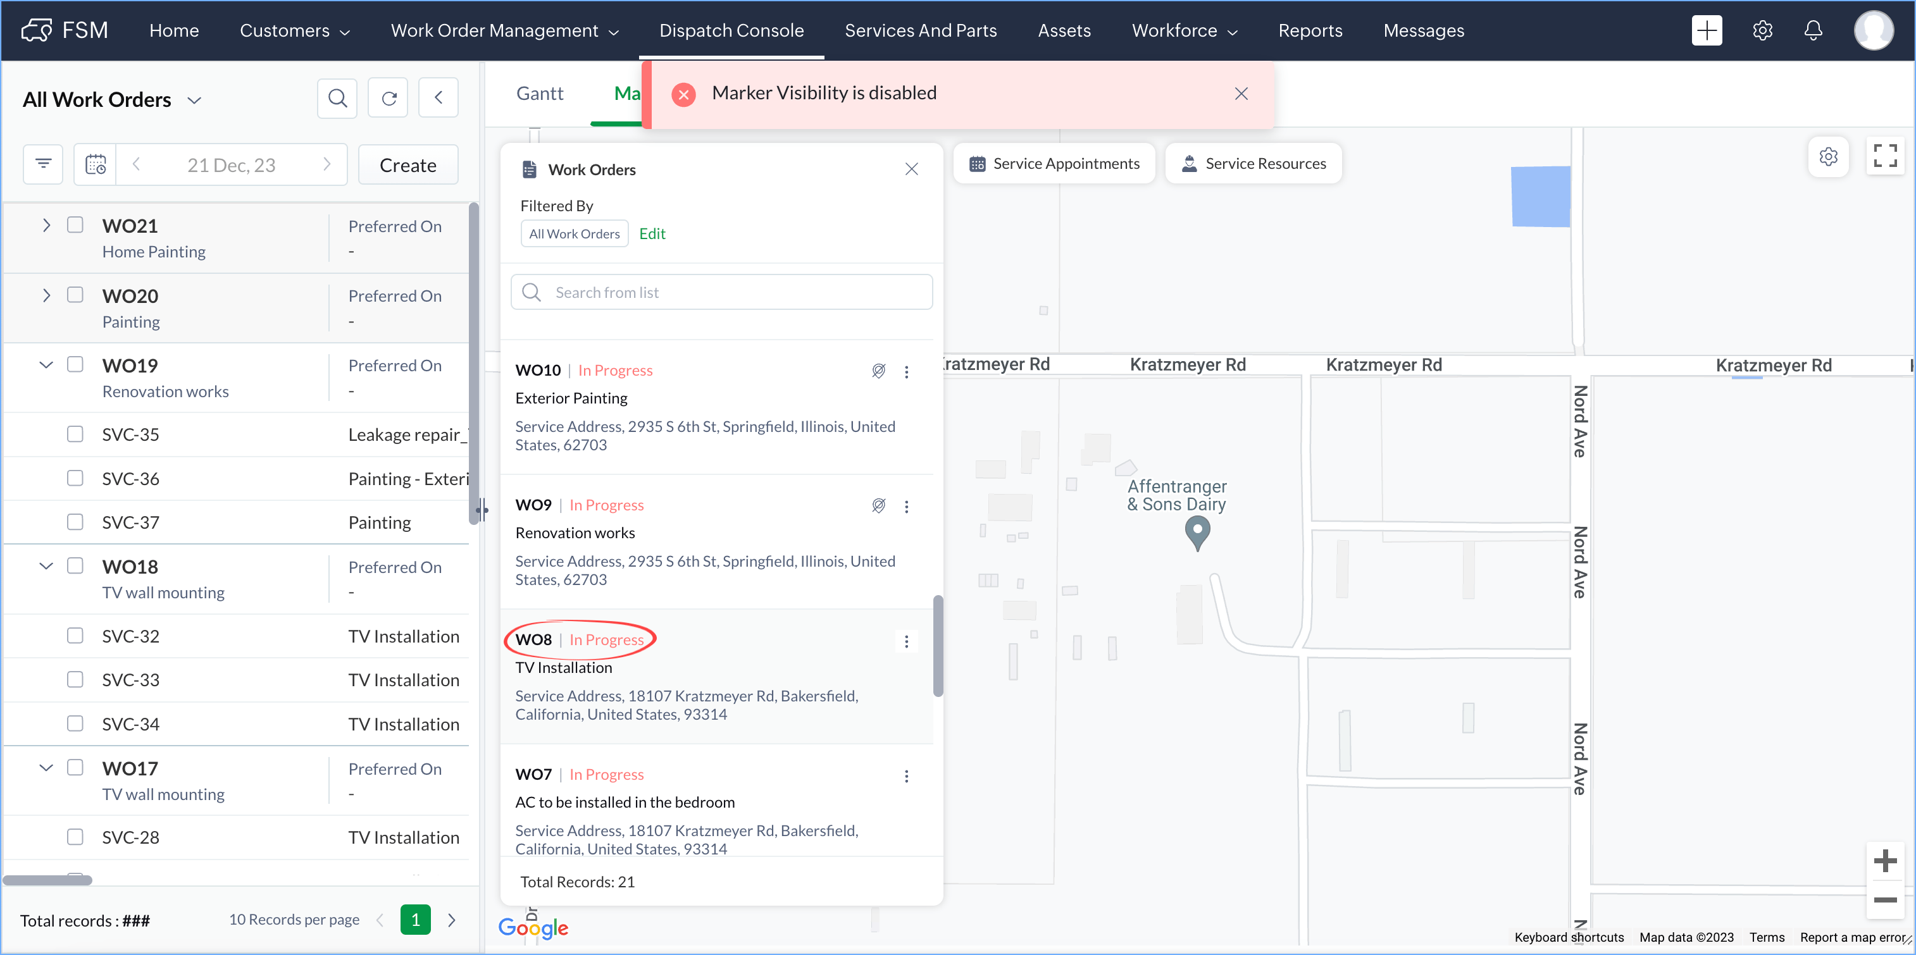Expand the WO20 row
This screenshot has height=955, width=1916.
pyautogui.click(x=46, y=296)
